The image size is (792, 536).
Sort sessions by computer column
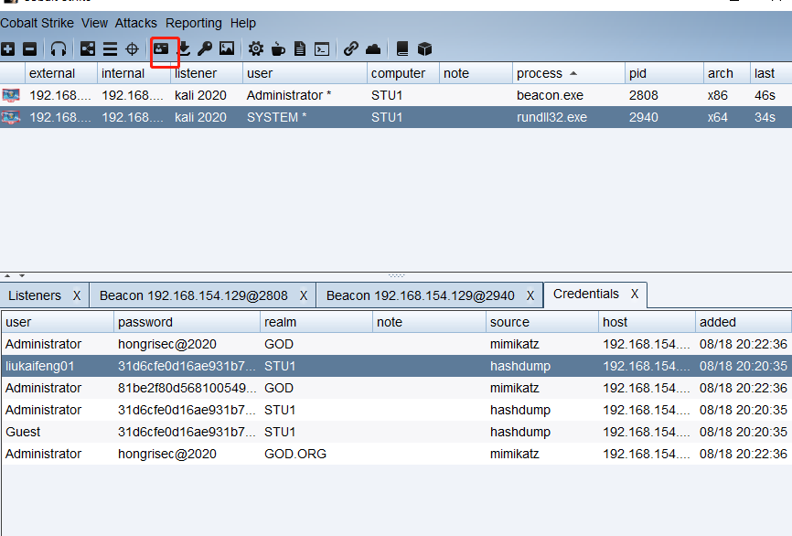pyautogui.click(x=402, y=73)
